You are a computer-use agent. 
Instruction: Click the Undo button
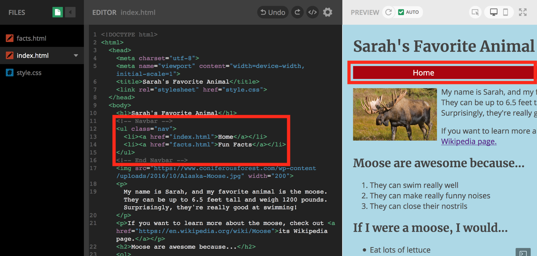pyautogui.click(x=273, y=12)
